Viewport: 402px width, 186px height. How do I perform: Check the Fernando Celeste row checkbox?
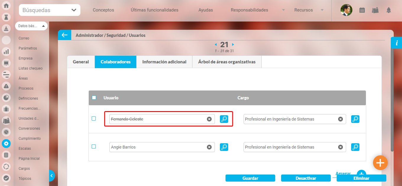coord(94,118)
